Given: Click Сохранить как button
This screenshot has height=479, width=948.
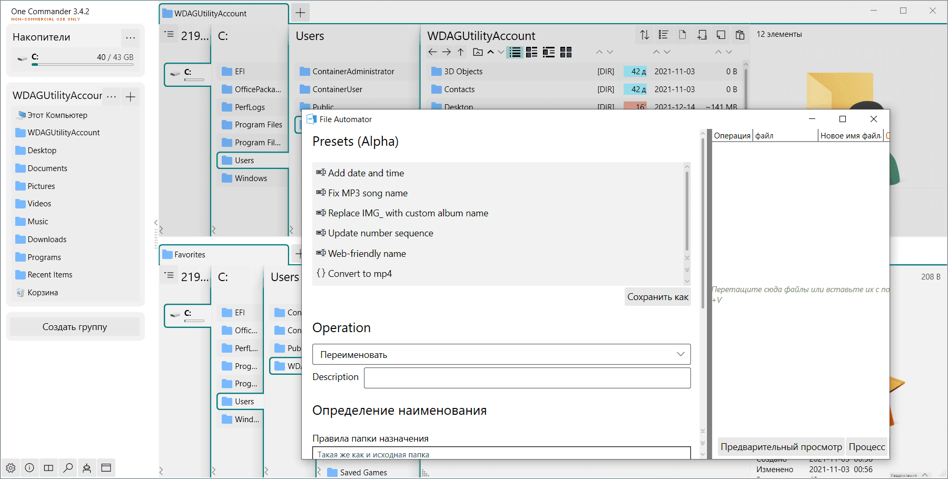Looking at the screenshot, I should [658, 297].
